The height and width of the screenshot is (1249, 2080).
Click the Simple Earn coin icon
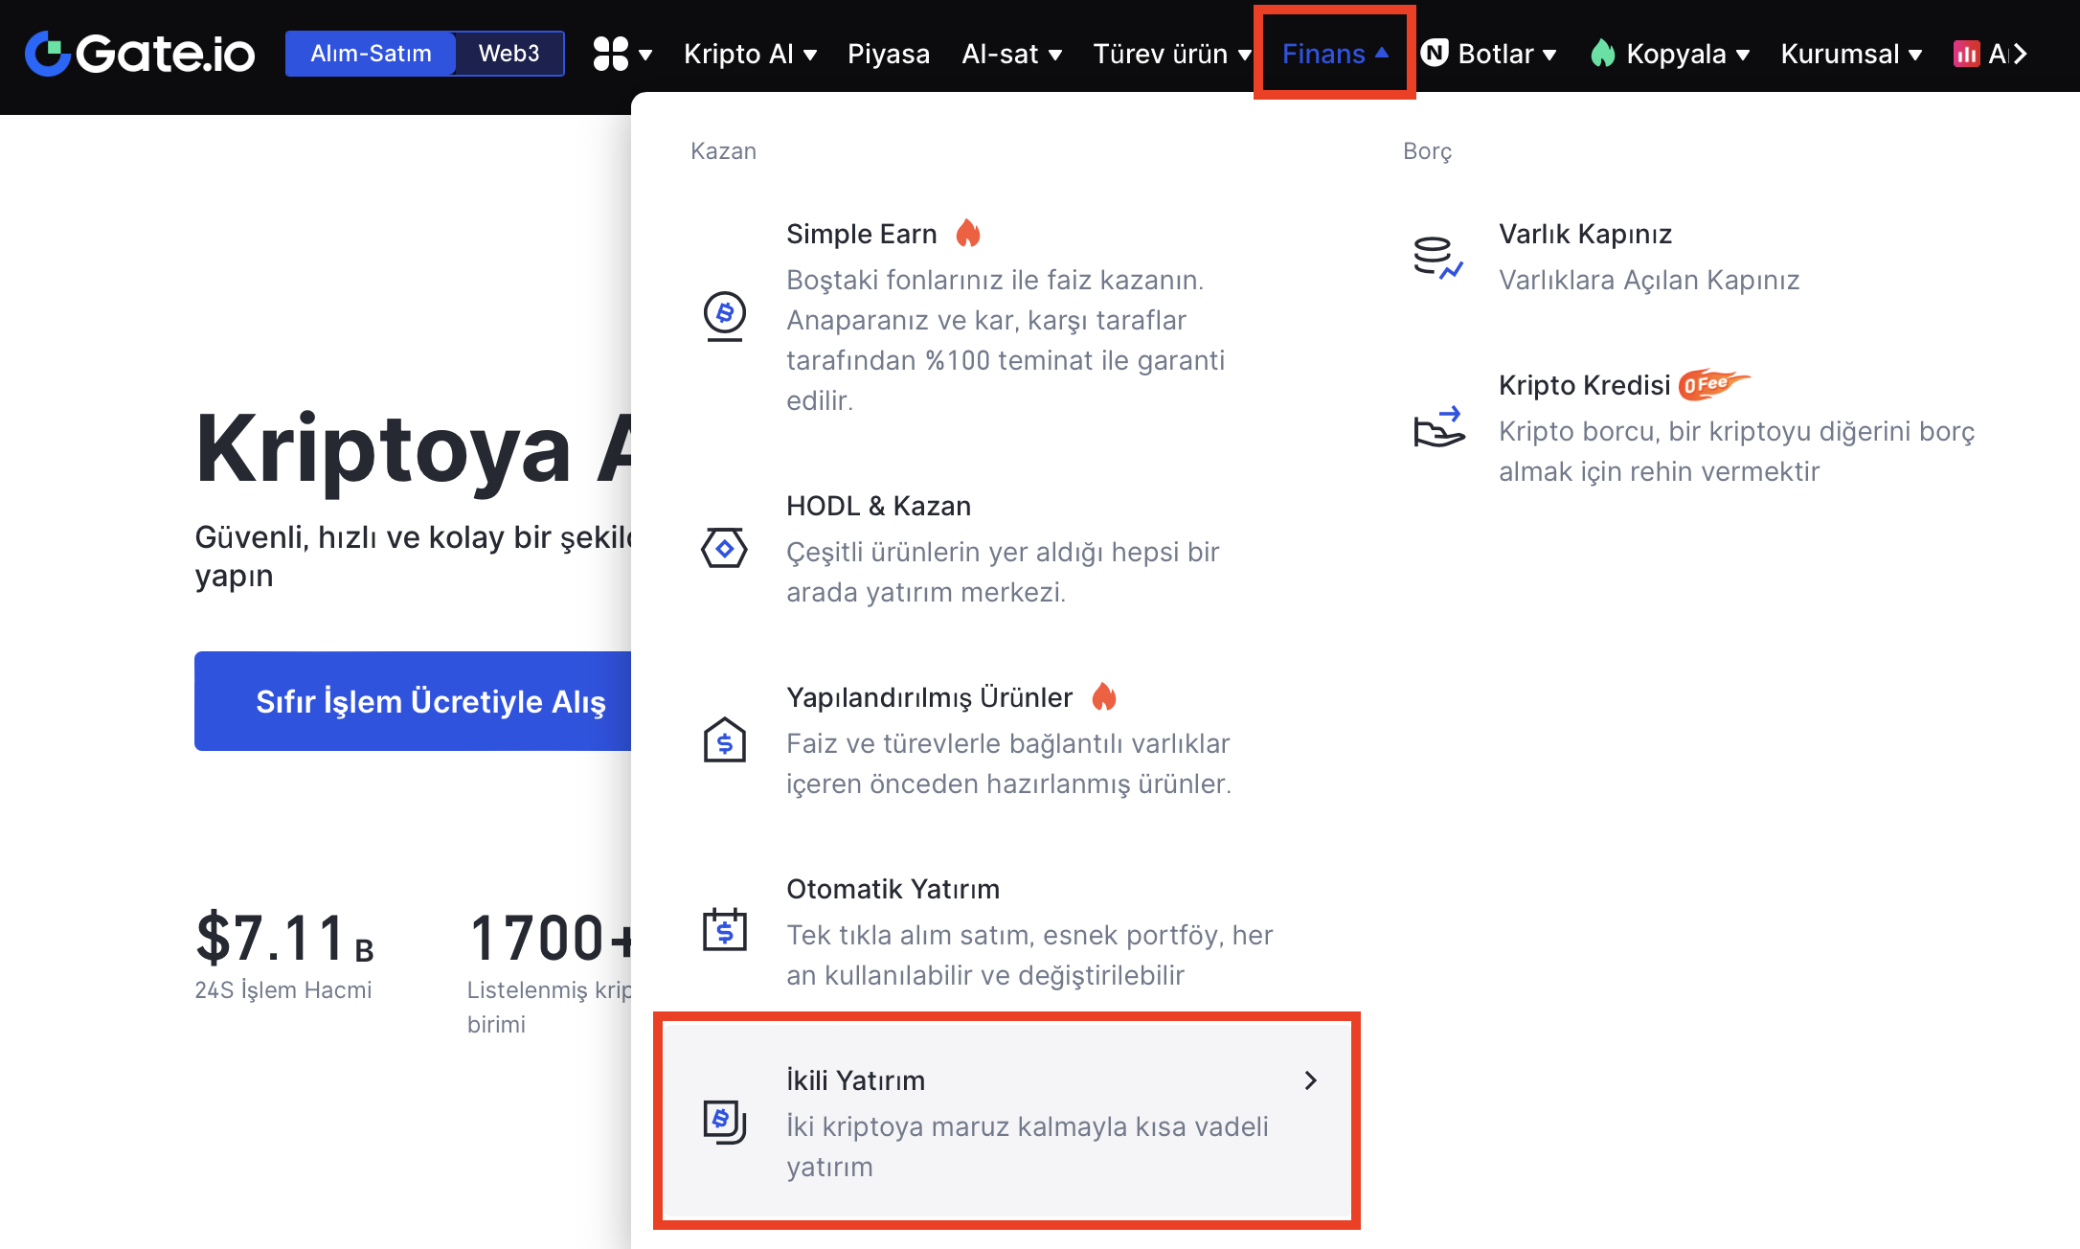[x=725, y=315]
